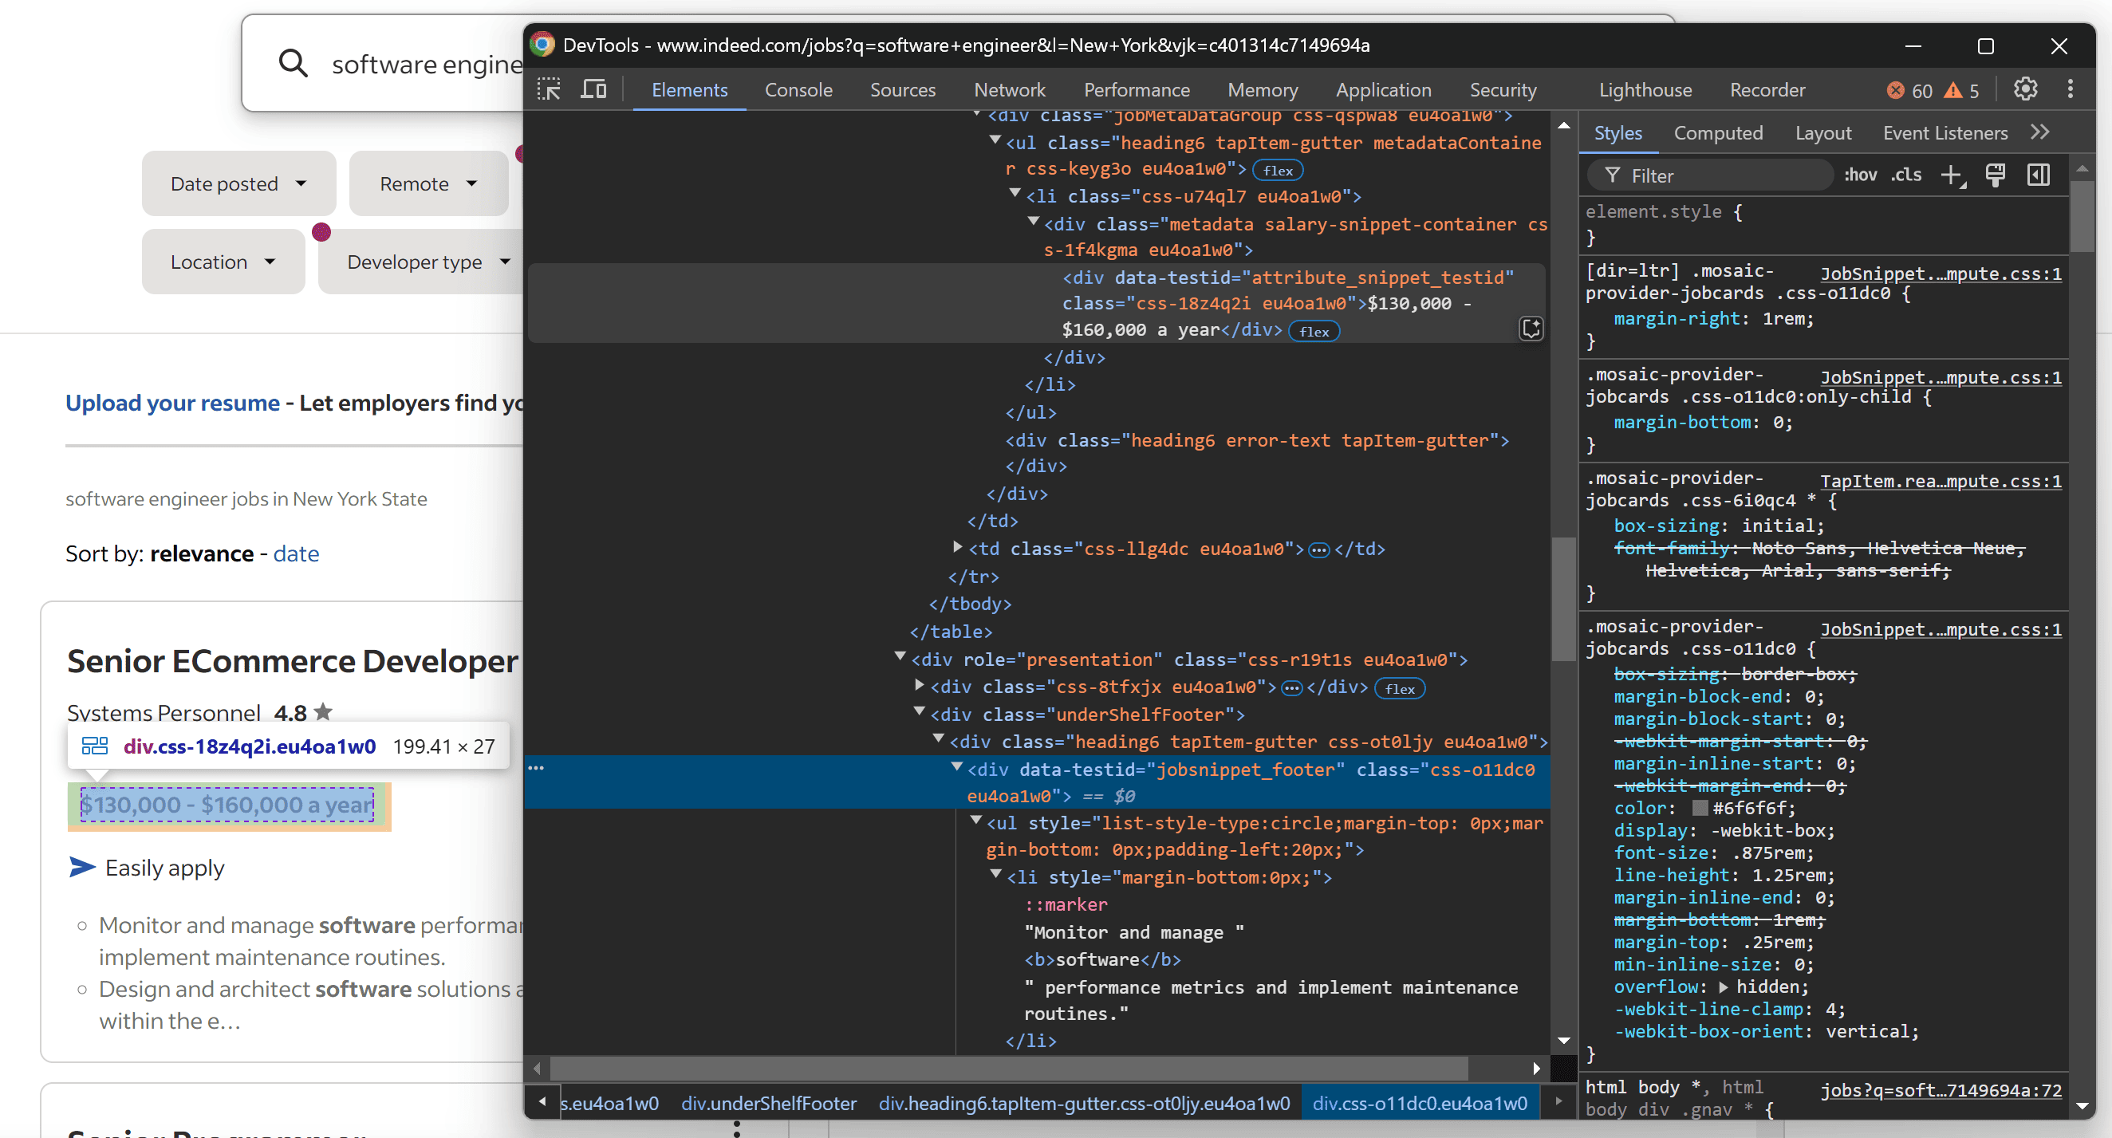Select div.underShelfFooter in the breadcrumb

click(x=768, y=1104)
